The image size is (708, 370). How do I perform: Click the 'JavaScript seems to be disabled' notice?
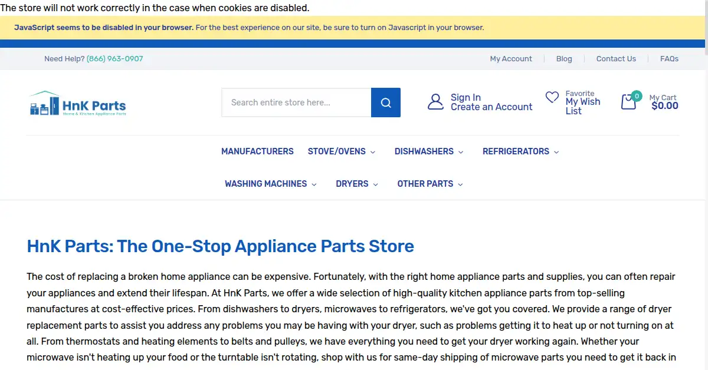point(249,28)
